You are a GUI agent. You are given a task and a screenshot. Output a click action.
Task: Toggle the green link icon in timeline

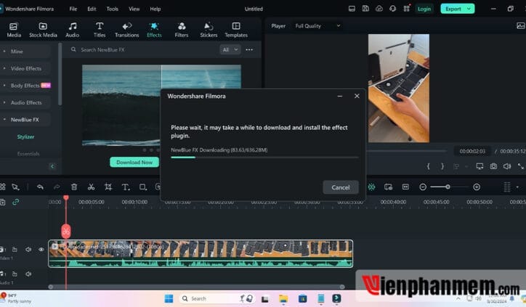(x=15, y=202)
